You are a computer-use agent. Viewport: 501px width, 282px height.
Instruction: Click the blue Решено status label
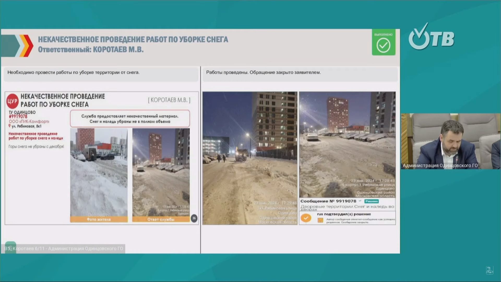[372, 201]
